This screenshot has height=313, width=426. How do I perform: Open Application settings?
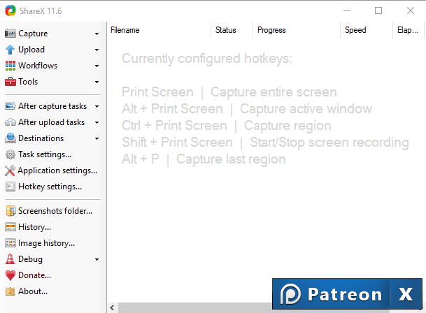click(57, 170)
